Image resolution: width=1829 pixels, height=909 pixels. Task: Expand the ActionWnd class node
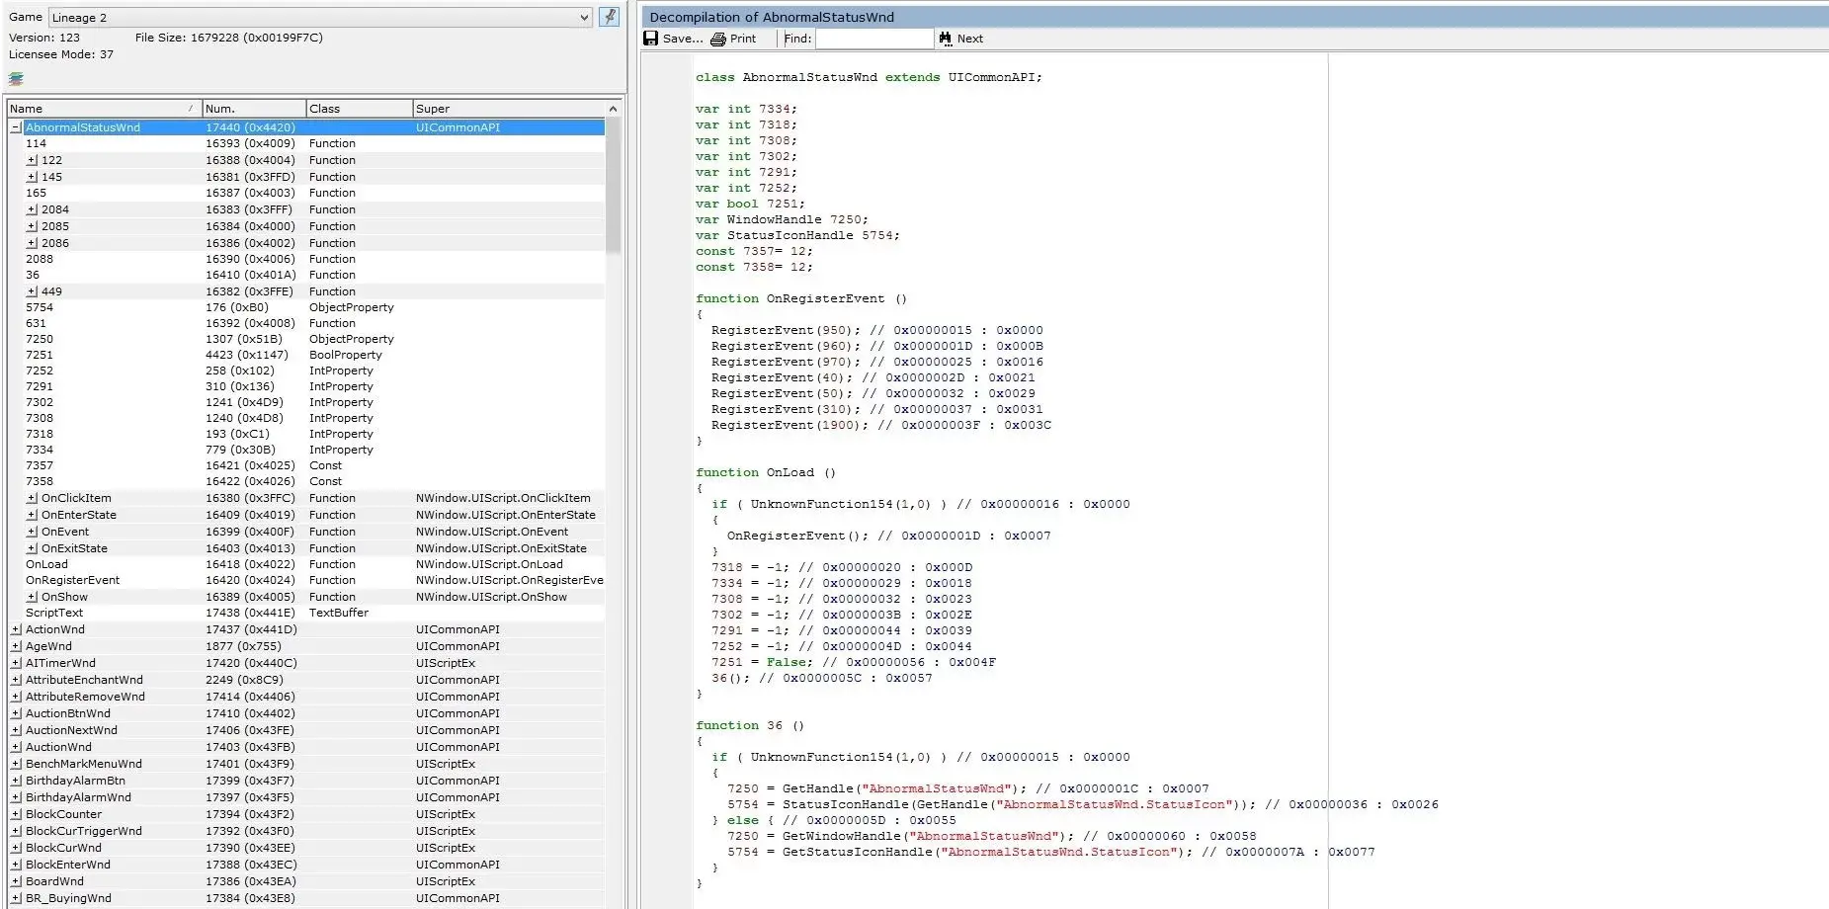[16, 629]
